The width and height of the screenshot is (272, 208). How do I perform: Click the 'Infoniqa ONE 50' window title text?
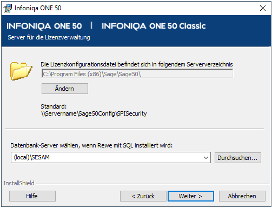click(38, 8)
